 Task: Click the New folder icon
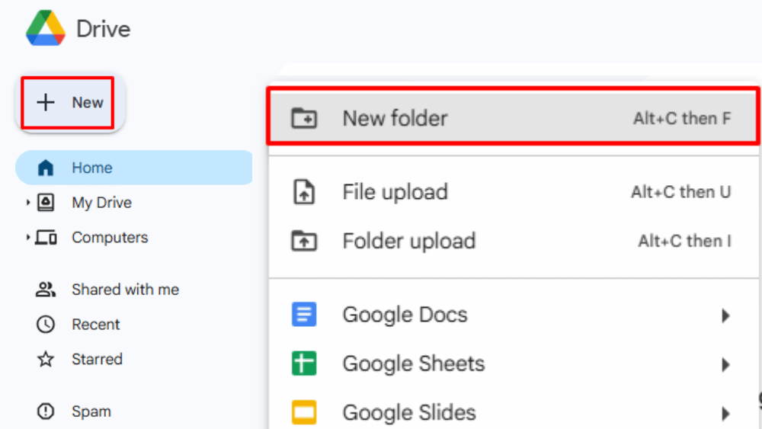point(304,118)
